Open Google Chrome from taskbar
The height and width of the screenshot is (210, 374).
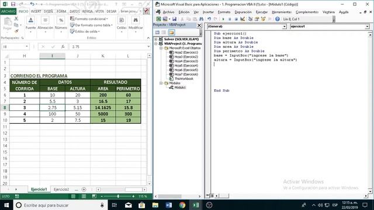[182, 205]
